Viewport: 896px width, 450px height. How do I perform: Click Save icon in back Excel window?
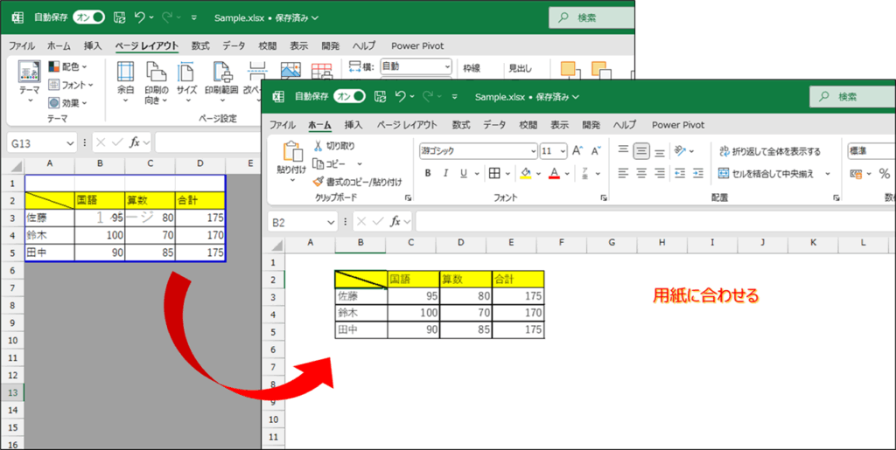[x=119, y=17]
